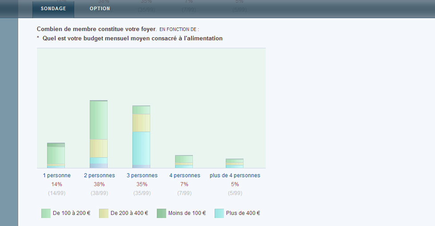Select the green segment of the '2 personnes' bar

point(99,120)
